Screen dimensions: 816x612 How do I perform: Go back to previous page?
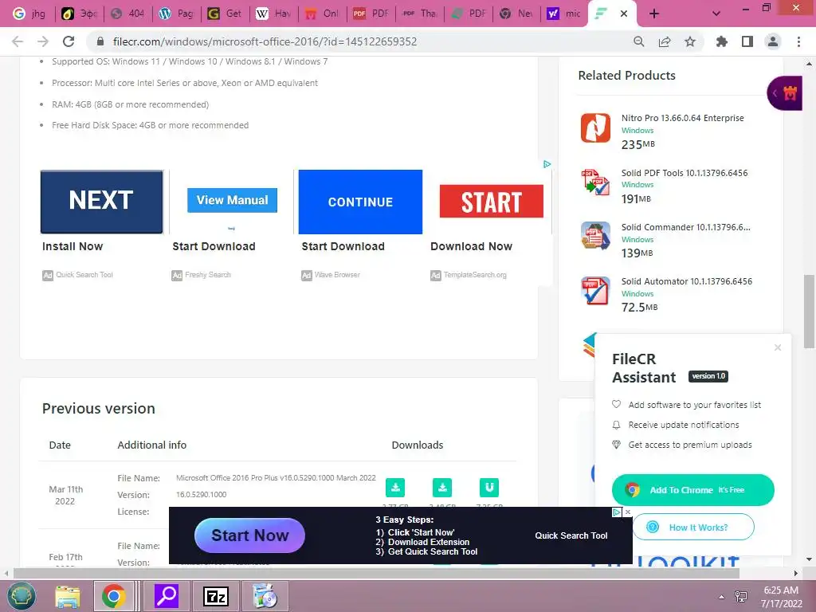pos(18,41)
